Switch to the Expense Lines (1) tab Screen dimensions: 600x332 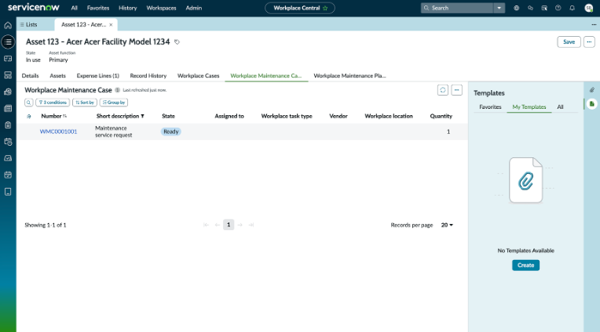coord(98,75)
